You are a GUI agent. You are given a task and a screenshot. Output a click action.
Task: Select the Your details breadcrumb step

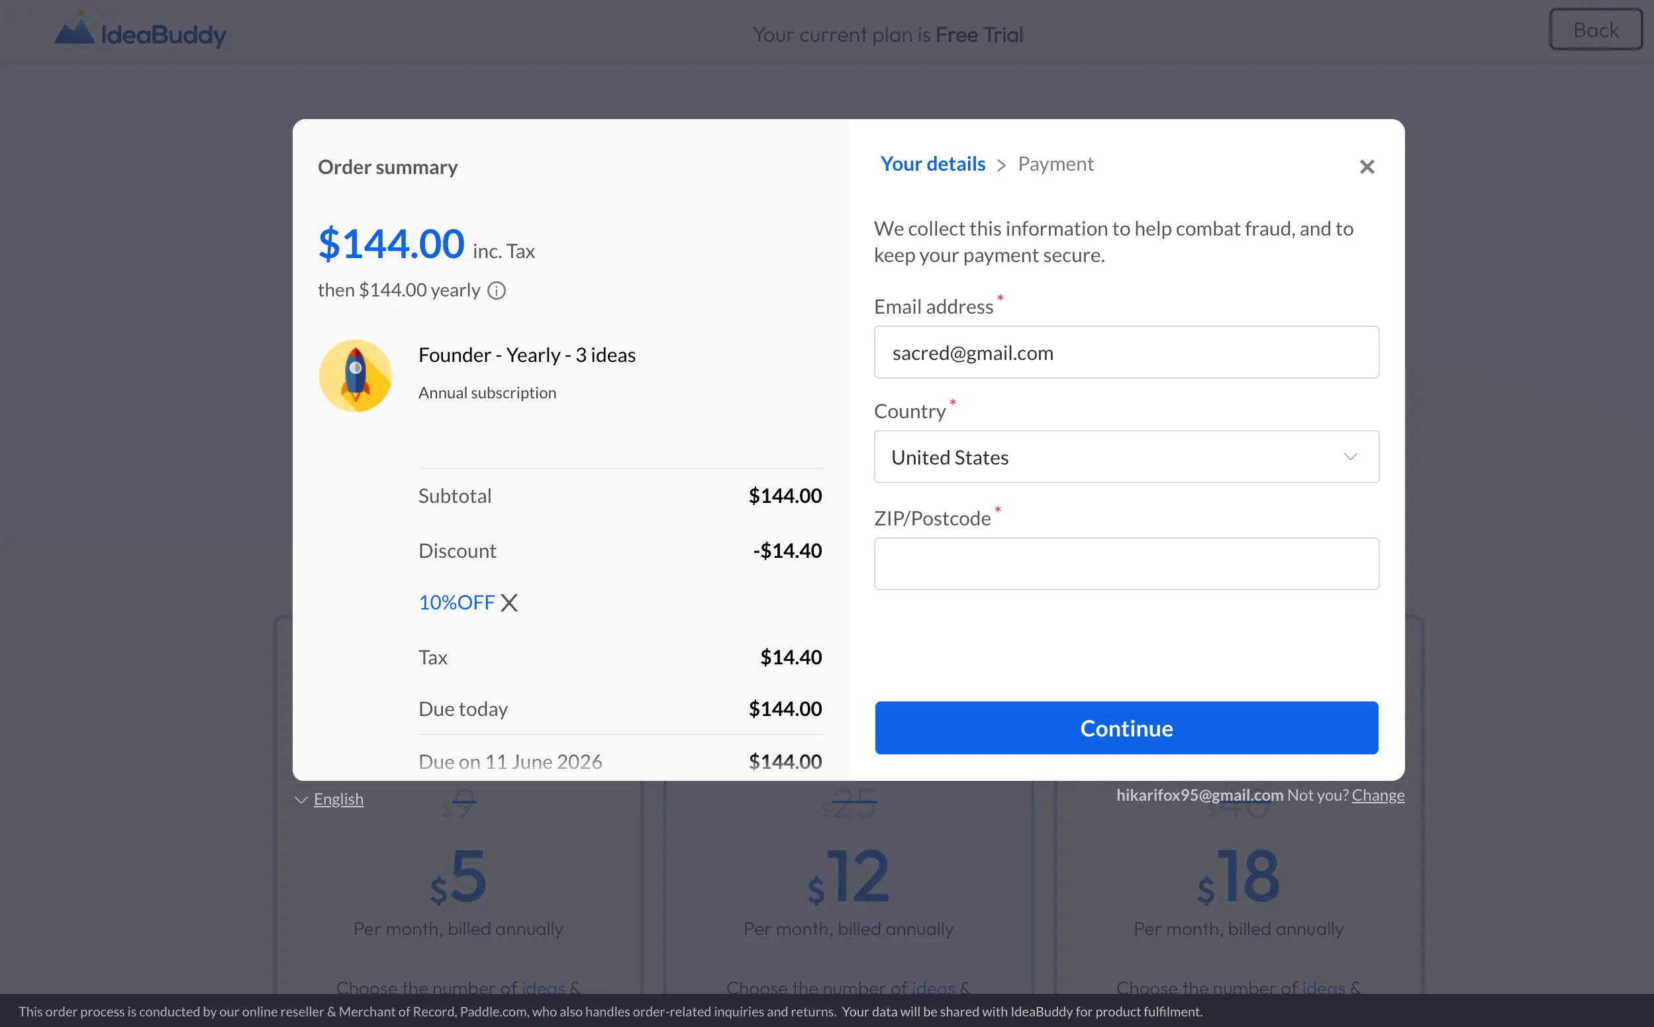click(932, 163)
